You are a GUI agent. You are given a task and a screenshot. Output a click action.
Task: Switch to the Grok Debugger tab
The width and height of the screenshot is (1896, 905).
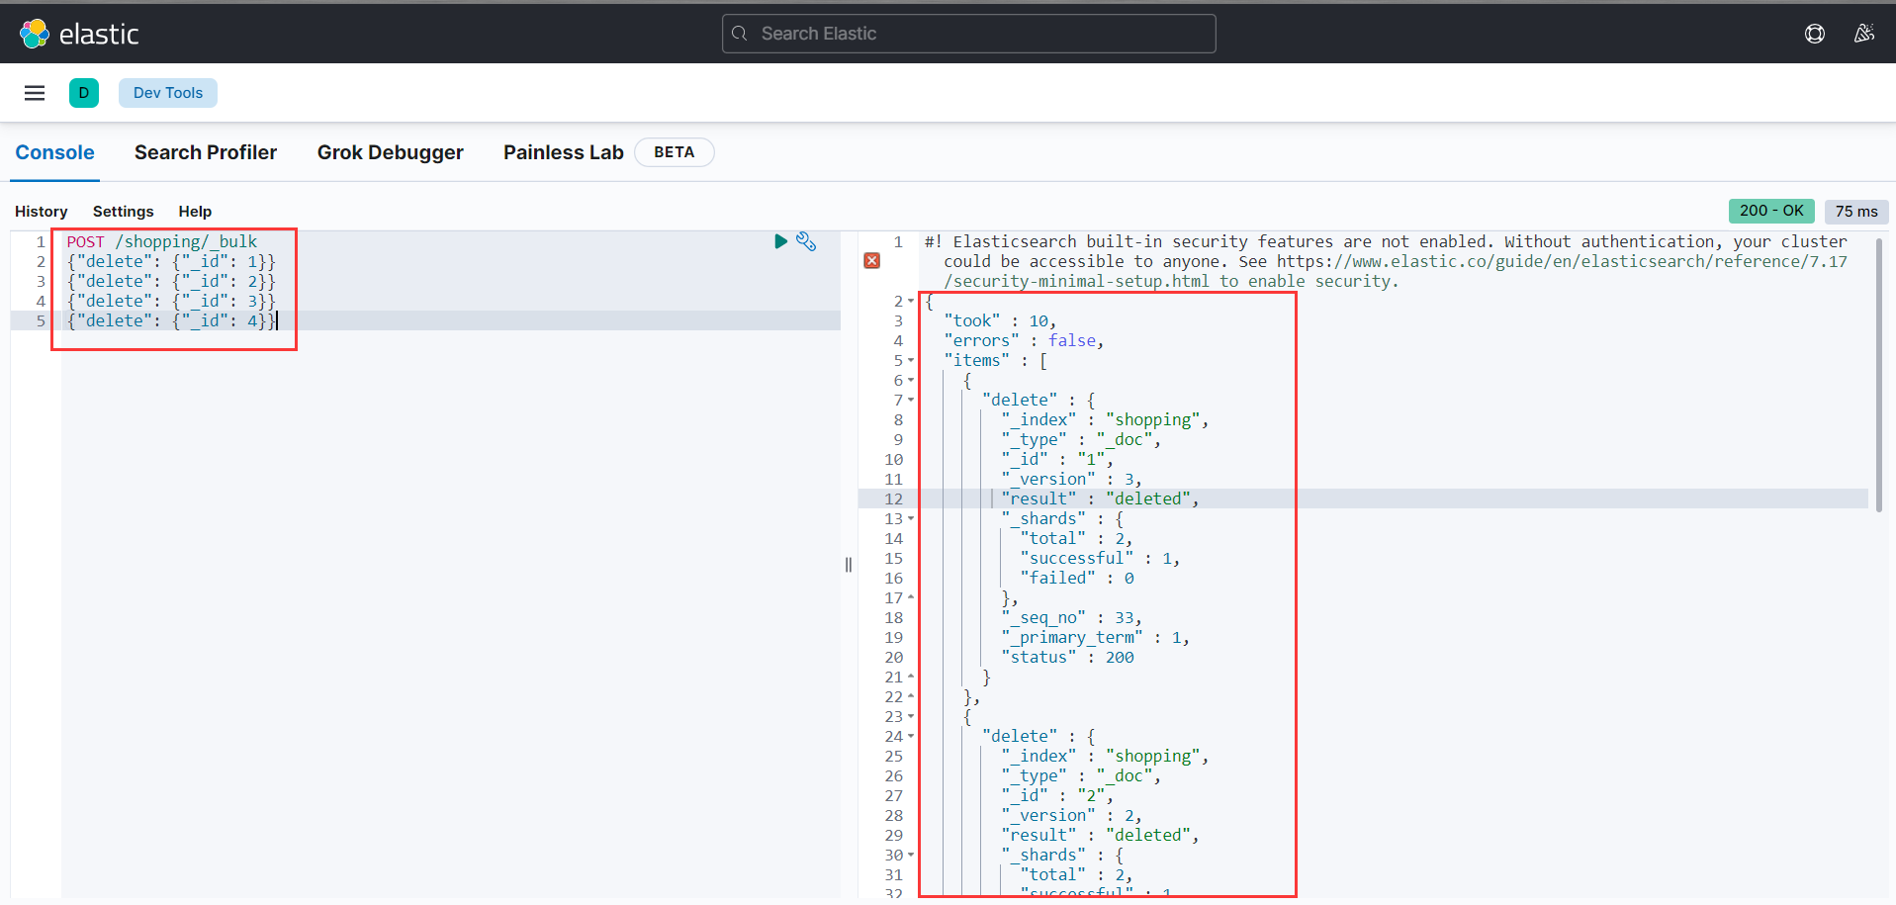point(391,152)
